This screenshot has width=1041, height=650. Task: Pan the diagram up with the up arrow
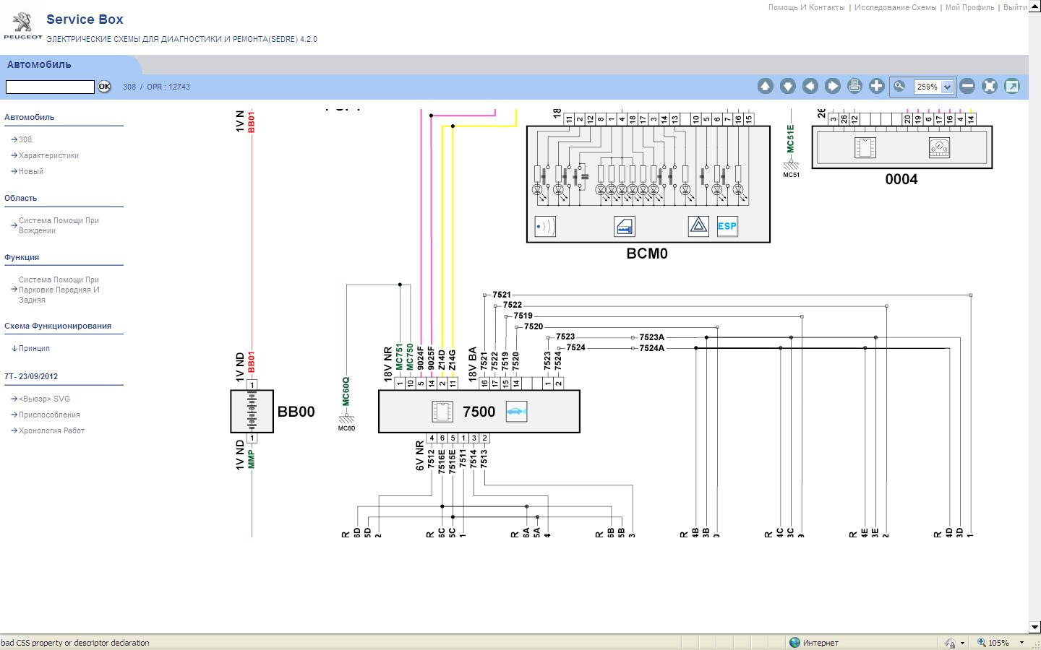765,86
